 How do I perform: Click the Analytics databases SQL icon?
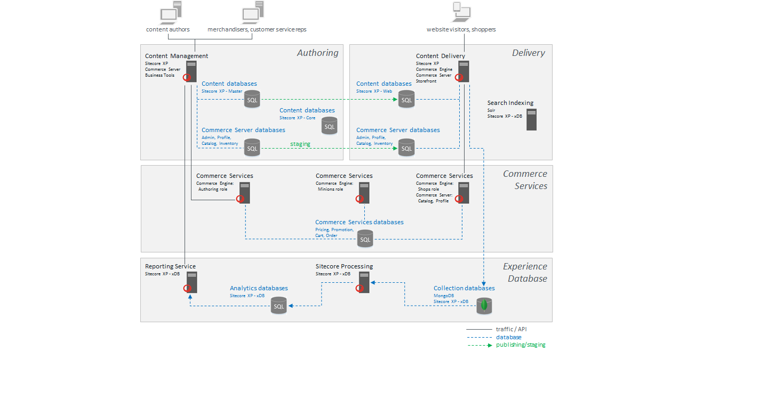(x=278, y=306)
